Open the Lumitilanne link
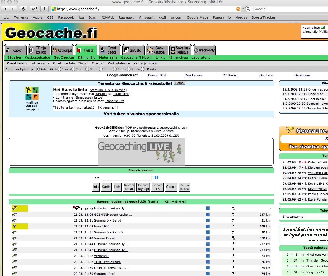Screen dimensions: 328x276 click(64, 97)
